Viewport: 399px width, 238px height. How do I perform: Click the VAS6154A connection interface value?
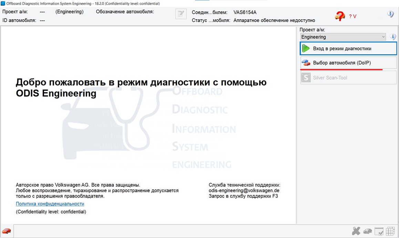pyautogui.click(x=245, y=12)
